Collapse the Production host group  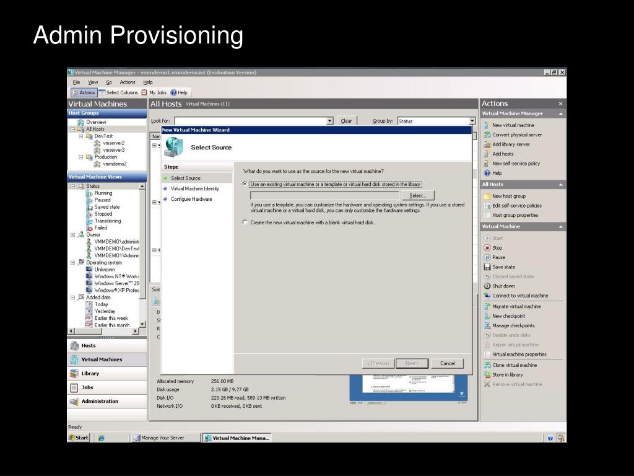point(81,157)
